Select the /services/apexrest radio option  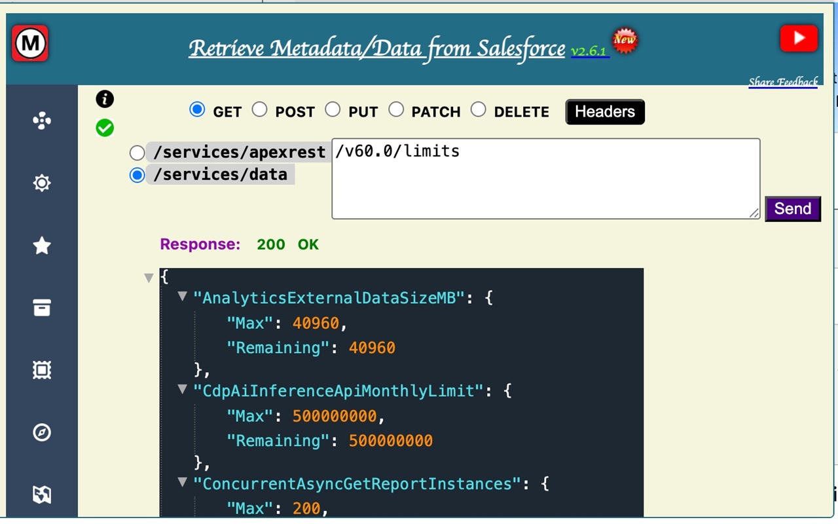[137, 153]
